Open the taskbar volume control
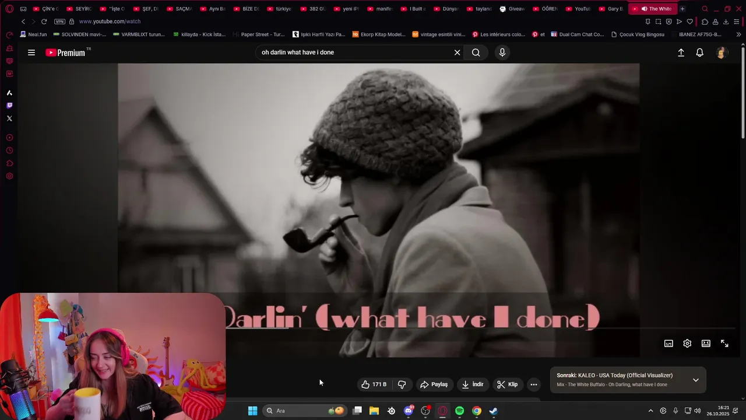The image size is (746, 420). coord(698,411)
